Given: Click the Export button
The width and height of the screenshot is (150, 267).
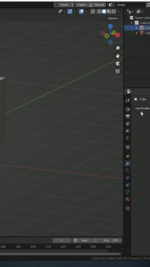Looking at the screenshot, I should [62, 5].
